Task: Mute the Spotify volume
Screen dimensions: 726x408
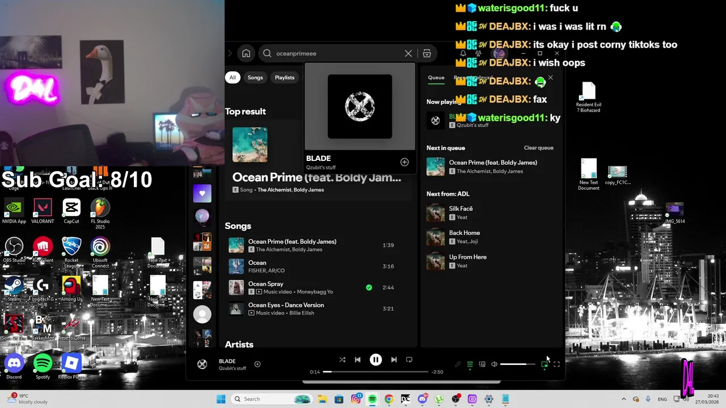Action: coord(494,364)
